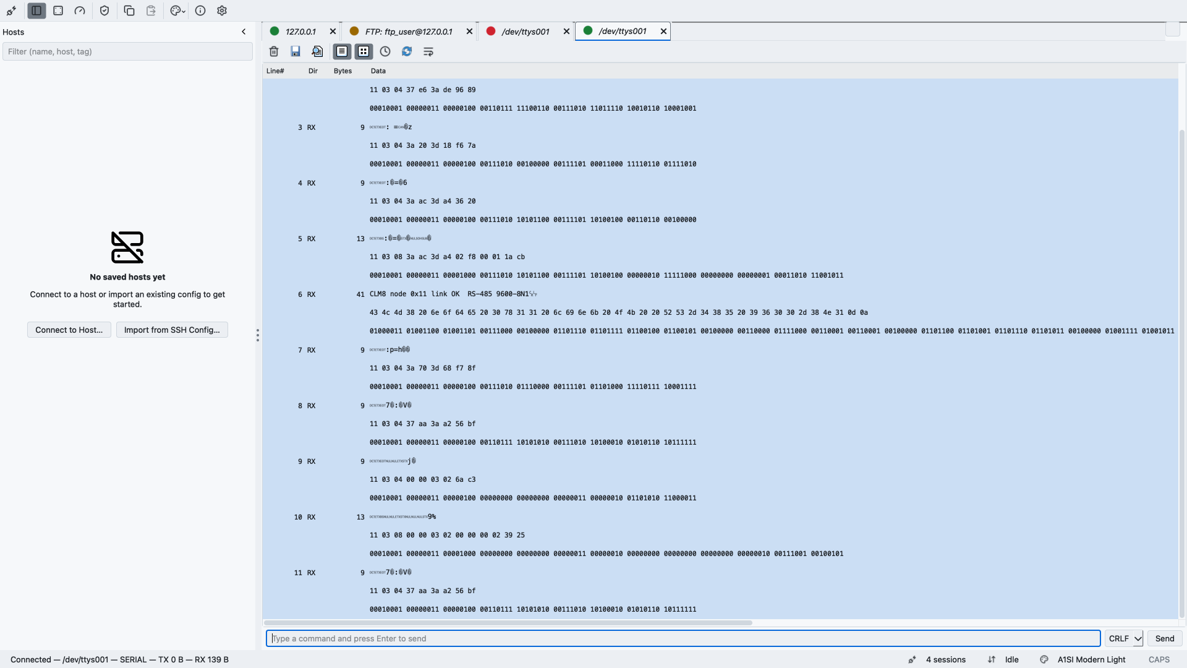Image resolution: width=1187 pixels, height=668 pixels.
Task: Click the Send button
Action: tap(1165, 638)
